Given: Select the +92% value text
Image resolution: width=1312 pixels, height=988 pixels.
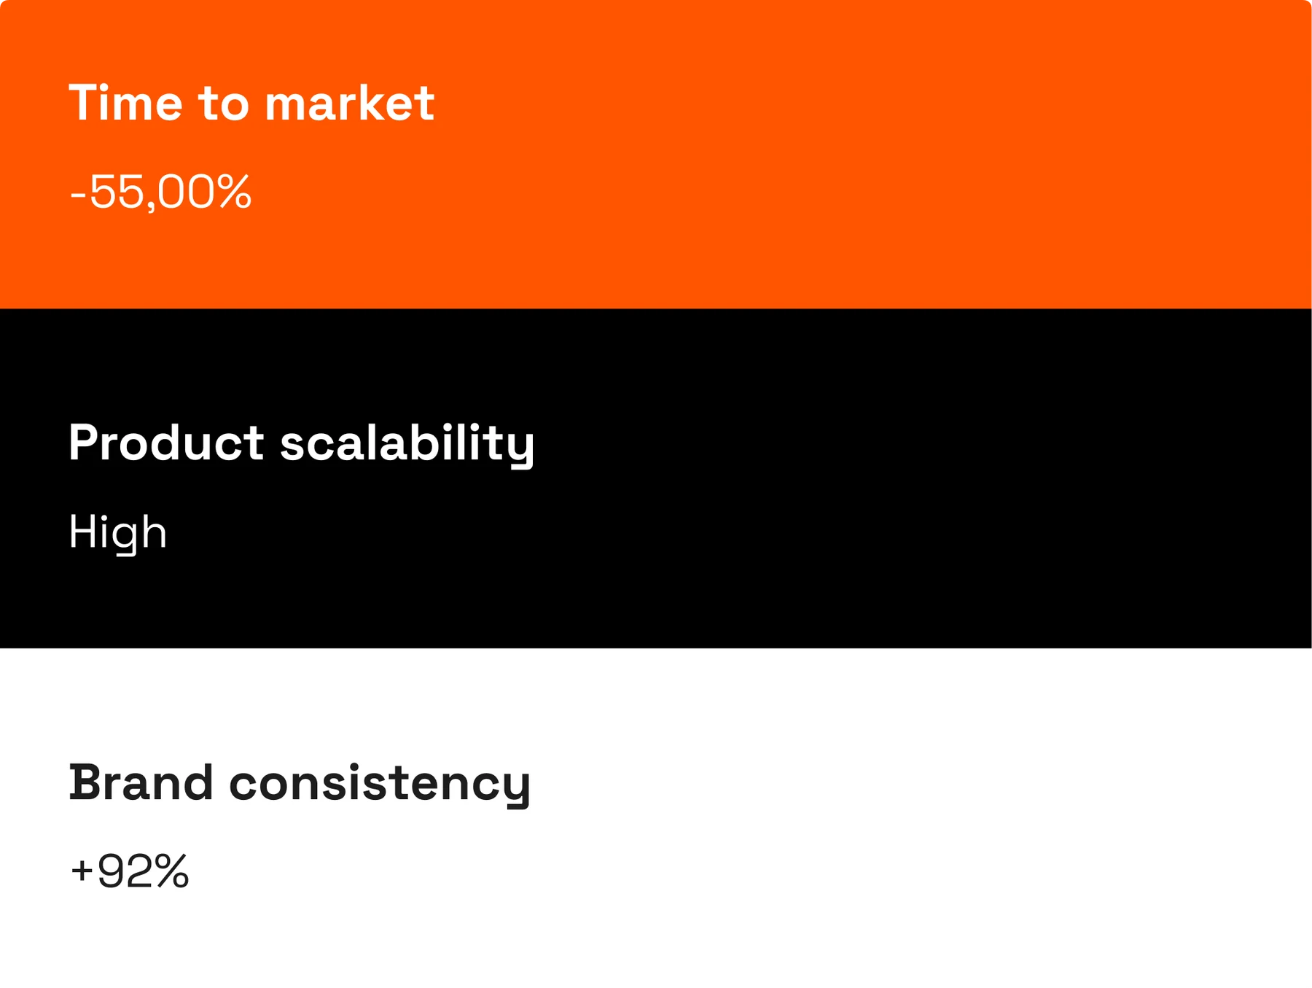Looking at the screenshot, I should (129, 871).
